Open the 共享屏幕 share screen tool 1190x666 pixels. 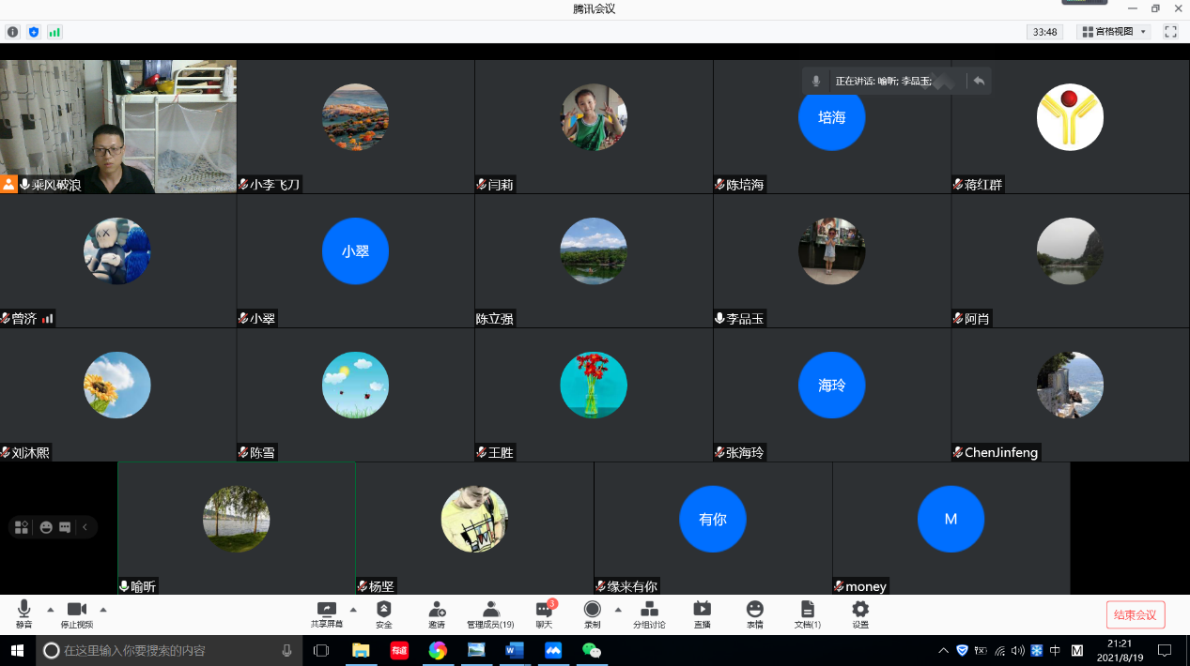click(x=327, y=614)
